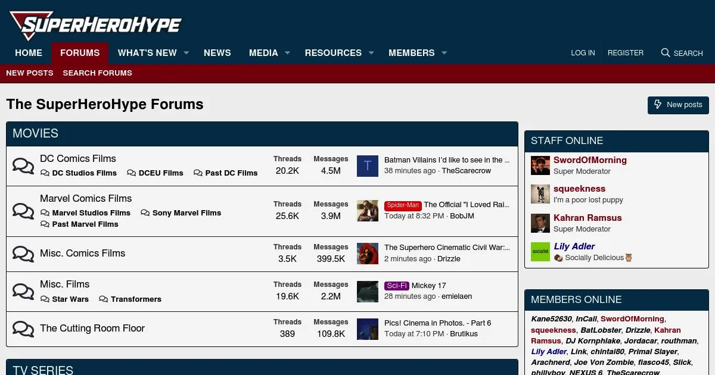Open the Movies category header
715x375 pixels.
point(36,133)
